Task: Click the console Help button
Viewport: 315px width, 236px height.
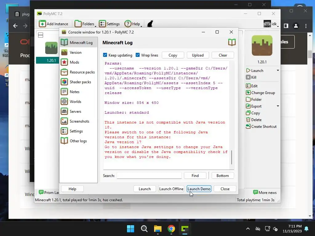Action: click(x=72, y=189)
